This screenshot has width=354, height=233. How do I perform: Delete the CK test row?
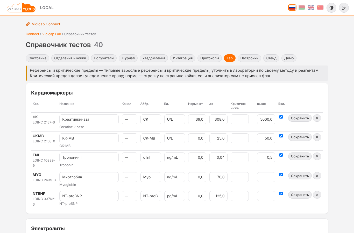tap(317, 118)
